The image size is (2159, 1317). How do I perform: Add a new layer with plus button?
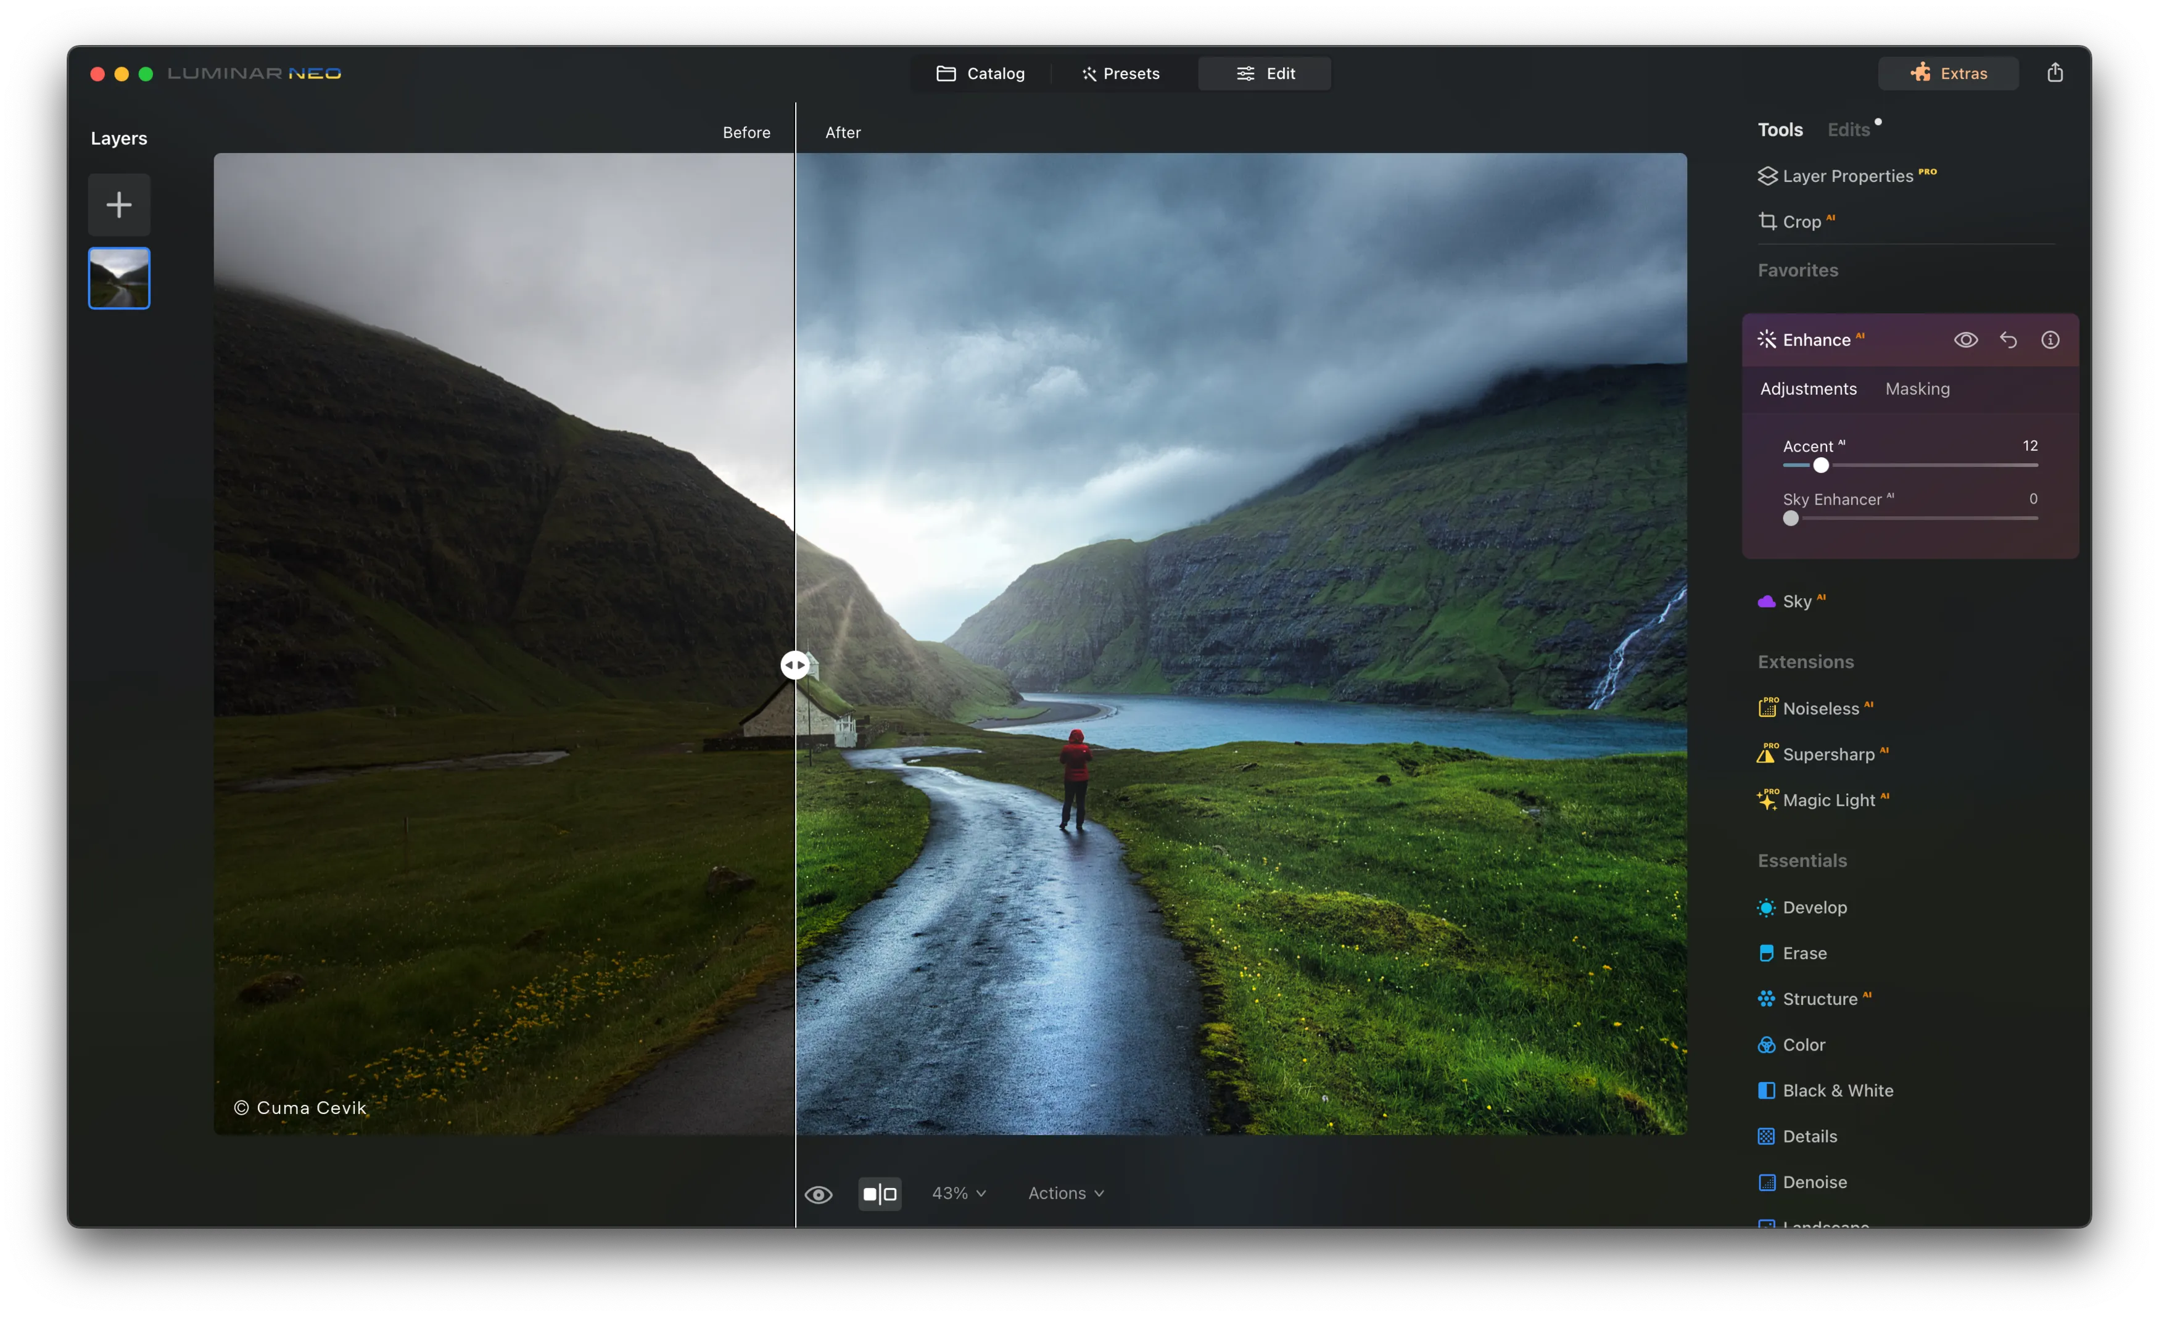(119, 205)
